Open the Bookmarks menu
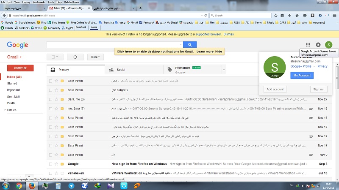The height and width of the screenshot is (190, 339). [x=39, y=2]
